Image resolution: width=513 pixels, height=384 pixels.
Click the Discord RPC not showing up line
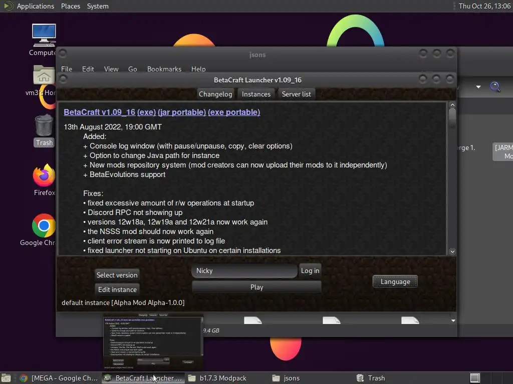[133, 212]
